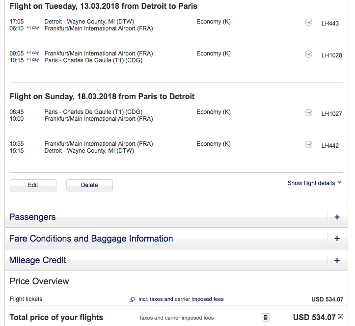Click the Lufthansa logo beside flight LH1027
Screen dimensions: 355x326
[308, 113]
